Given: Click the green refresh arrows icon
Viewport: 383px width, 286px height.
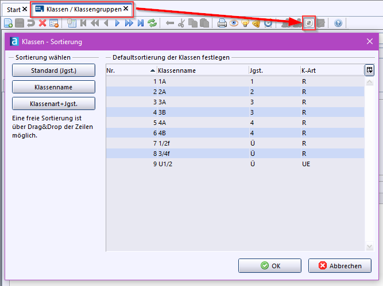Looking at the screenshot, I should pyautogui.click(x=152, y=23).
